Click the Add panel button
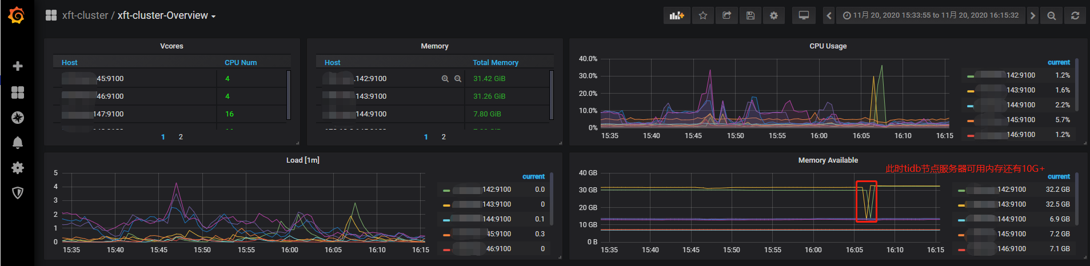 point(677,15)
